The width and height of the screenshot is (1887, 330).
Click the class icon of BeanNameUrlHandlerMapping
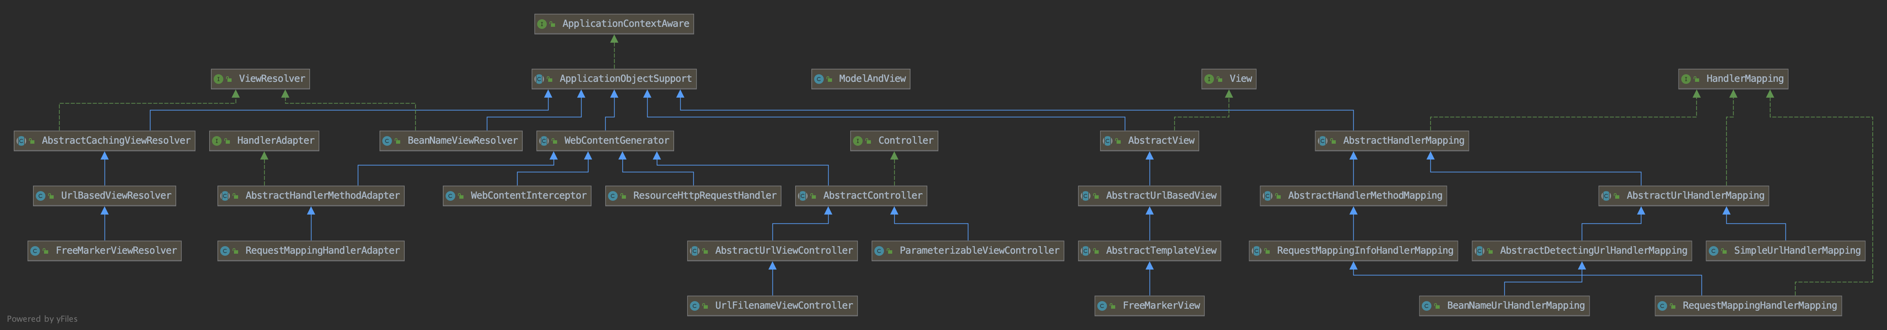(1427, 306)
